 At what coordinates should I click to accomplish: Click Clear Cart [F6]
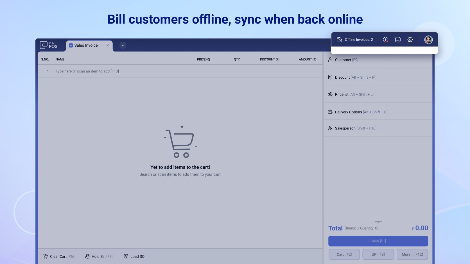[58, 256]
